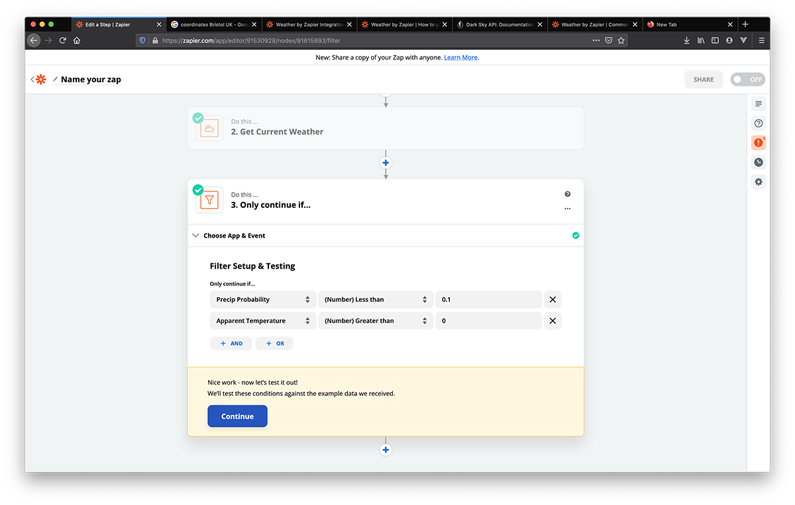This screenshot has width=795, height=505.
Task: Click the 0.1 value input field
Action: click(489, 300)
